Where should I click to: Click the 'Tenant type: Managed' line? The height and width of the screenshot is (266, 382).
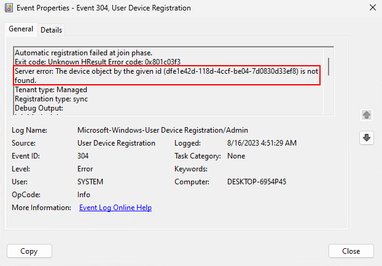(x=50, y=90)
